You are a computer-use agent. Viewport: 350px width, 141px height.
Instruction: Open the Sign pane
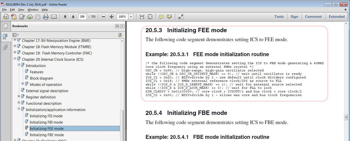click(x=294, y=16)
